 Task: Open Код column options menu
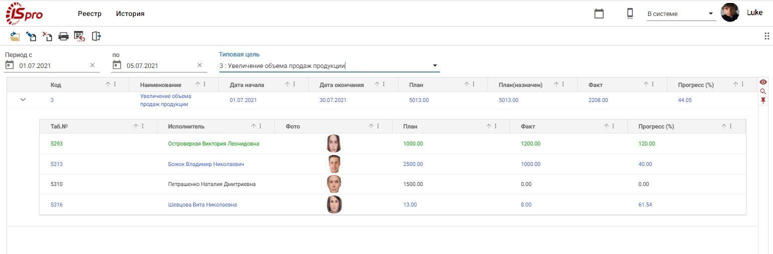pyautogui.click(x=115, y=84)
